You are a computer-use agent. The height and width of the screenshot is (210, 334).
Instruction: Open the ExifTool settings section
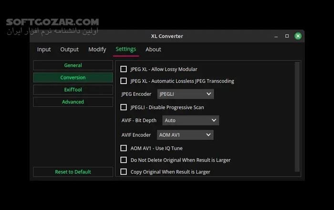pos(73,90)
